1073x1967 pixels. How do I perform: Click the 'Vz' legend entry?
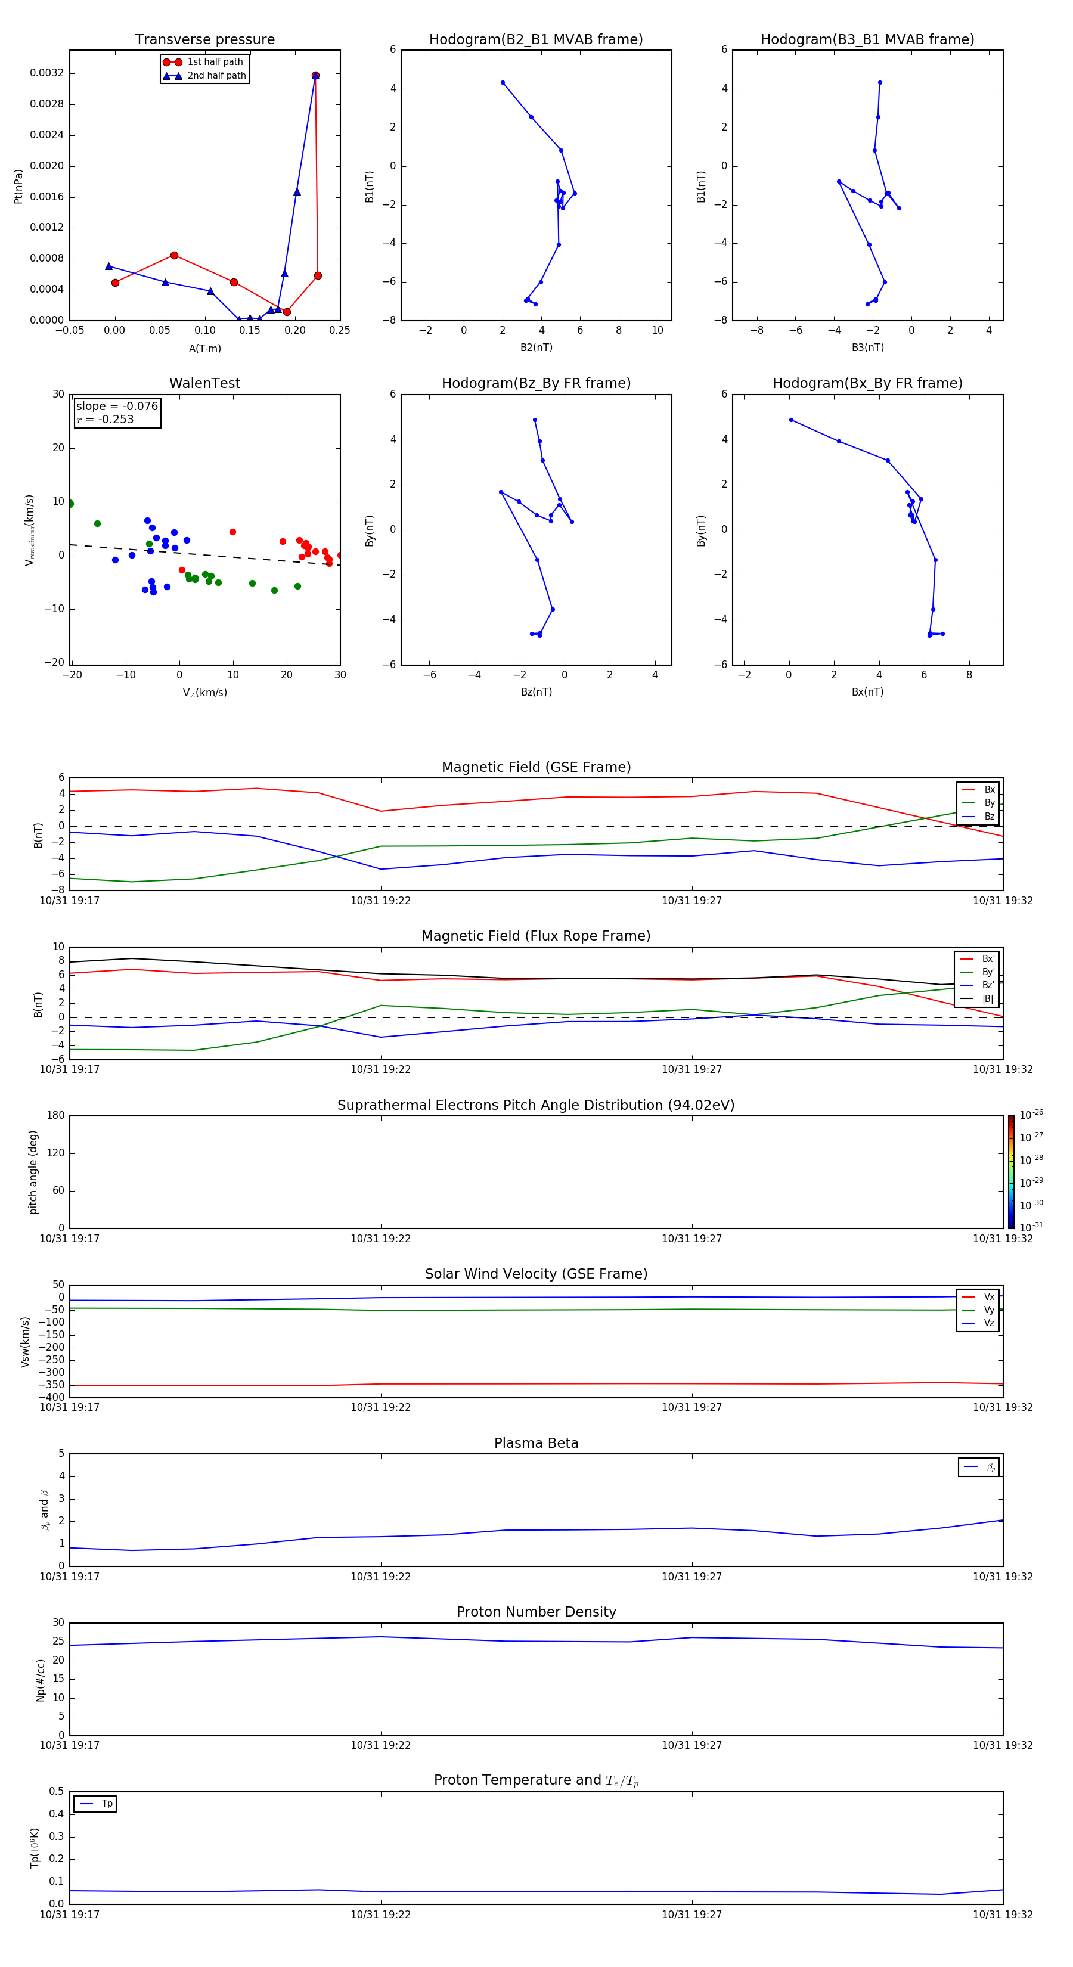tap(978, 1323)
